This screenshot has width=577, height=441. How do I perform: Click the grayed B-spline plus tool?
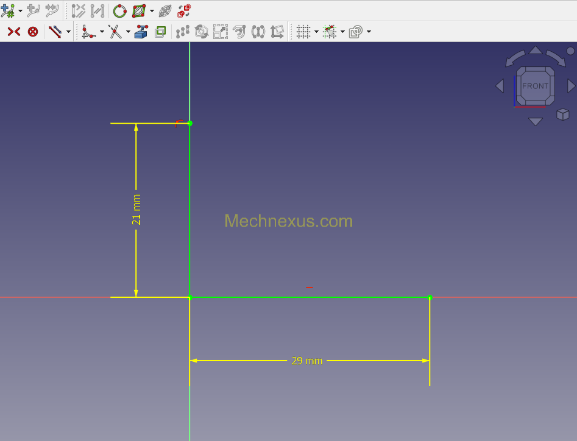point(34,11)
